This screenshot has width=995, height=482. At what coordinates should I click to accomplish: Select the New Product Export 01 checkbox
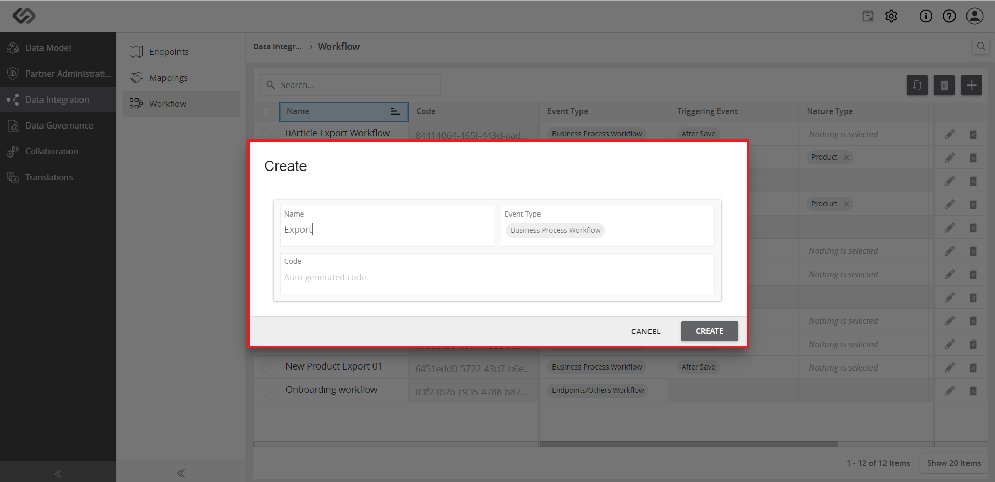click(266, 367)
